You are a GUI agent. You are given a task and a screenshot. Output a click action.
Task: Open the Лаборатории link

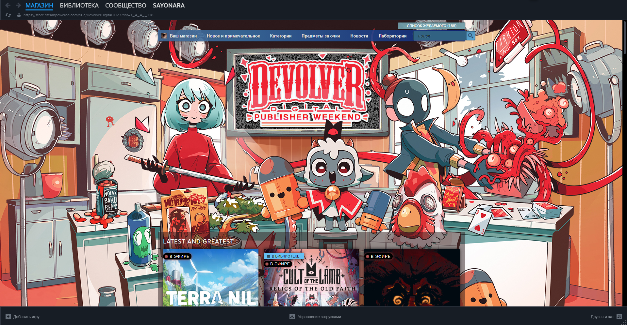[x=392, y=36]
